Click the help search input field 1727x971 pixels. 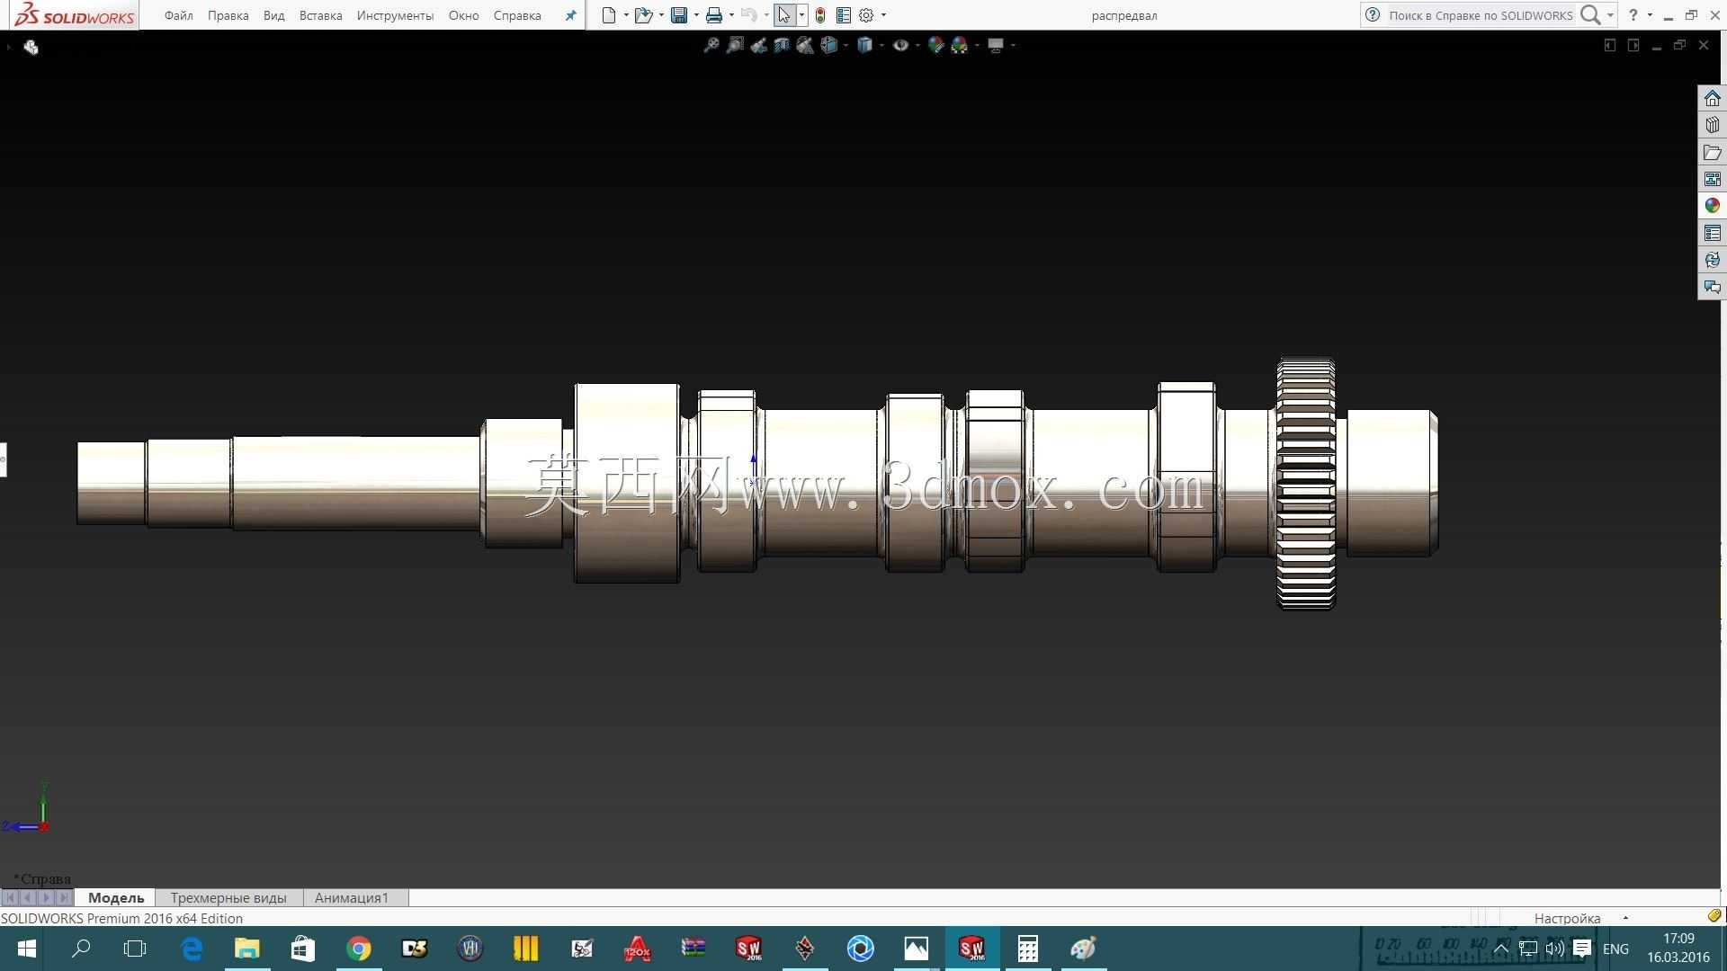tap(1480, 15)
